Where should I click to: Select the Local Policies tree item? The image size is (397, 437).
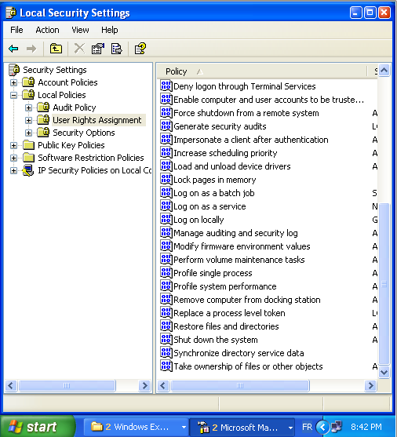click(62, 95)
